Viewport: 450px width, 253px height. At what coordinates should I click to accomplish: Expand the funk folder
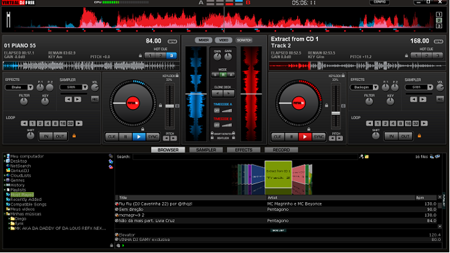click(9, 224)
